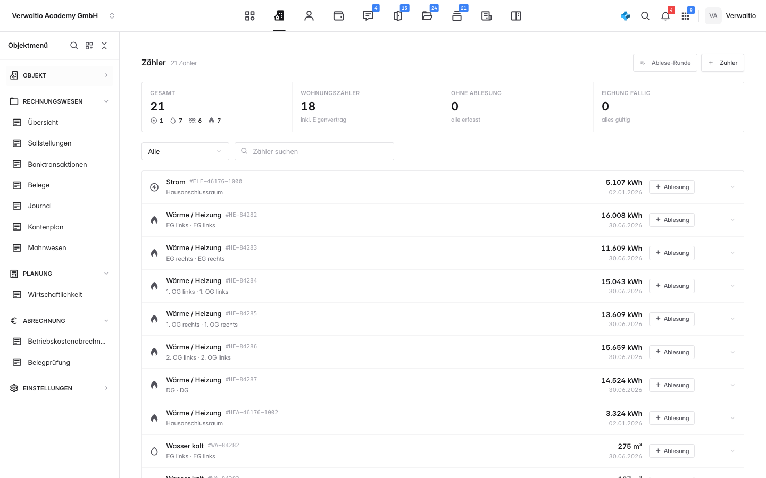
Task: Open the apps grid with badge 9
Action: (686, 16)
